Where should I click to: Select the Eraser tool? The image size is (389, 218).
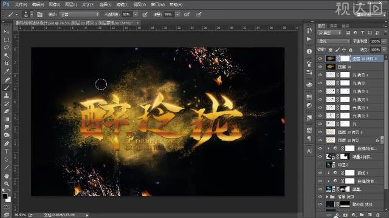coord(7,111)
